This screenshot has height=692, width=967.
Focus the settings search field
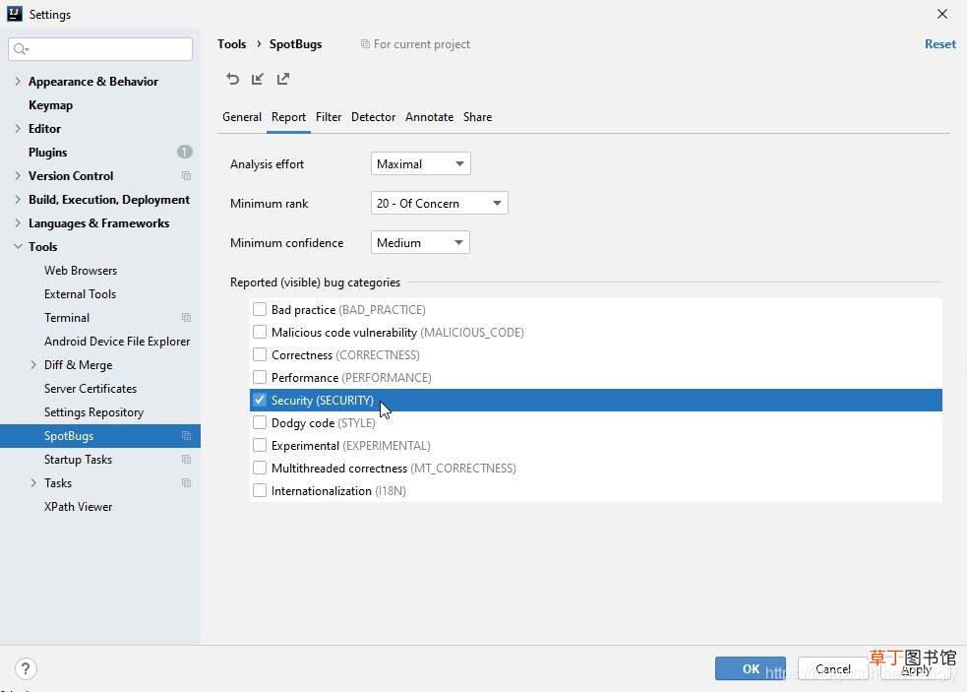coord(100,49)
